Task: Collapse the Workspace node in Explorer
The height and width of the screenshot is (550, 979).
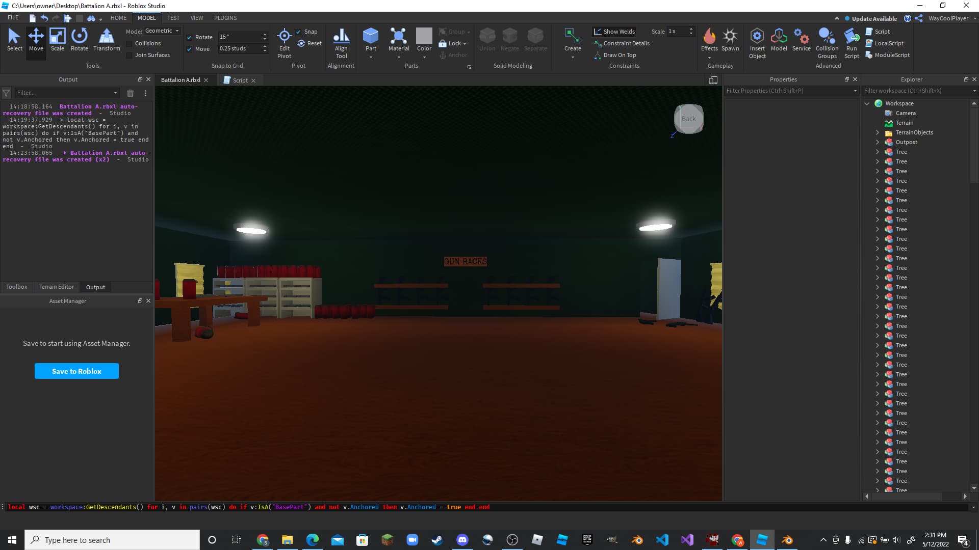Action: click(867, 103)
